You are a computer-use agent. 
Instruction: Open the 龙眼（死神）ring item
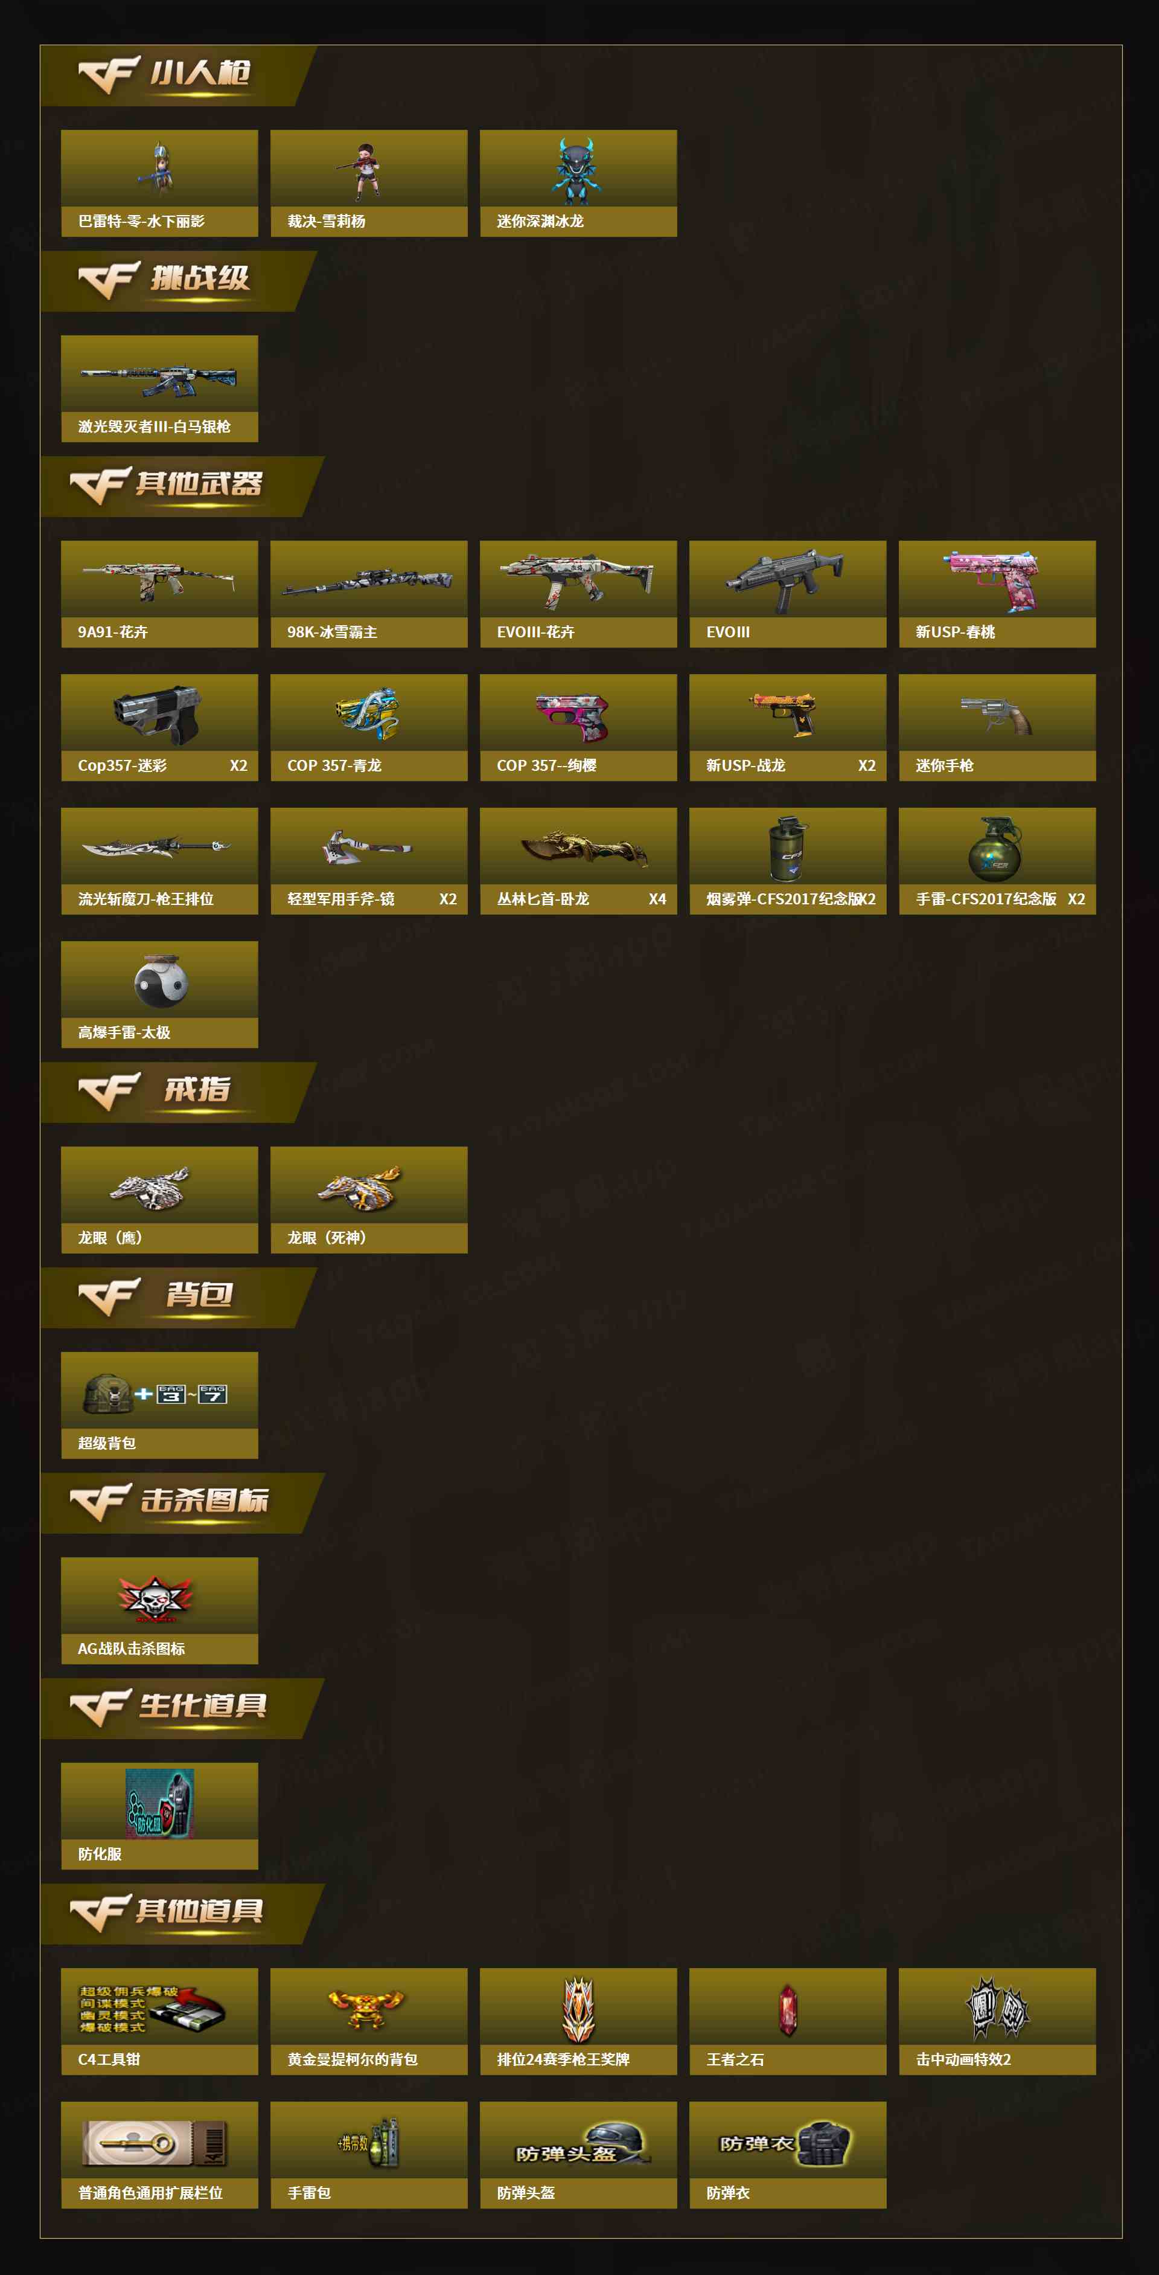[369, 1199]
